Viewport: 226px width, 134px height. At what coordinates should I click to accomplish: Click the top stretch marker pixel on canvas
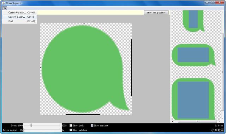point(84,23)
